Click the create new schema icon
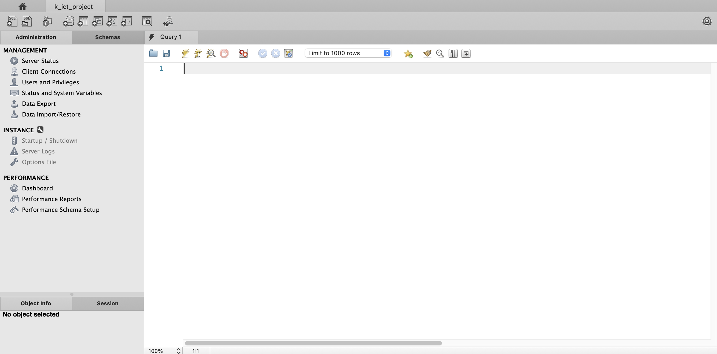The image size is (717, 354). [x=68, y=21]
